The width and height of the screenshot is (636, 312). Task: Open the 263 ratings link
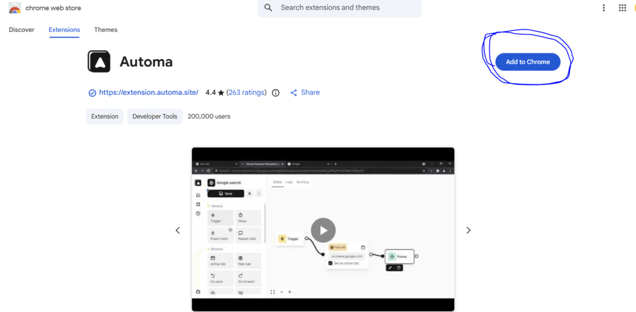[x=247, y=92]
